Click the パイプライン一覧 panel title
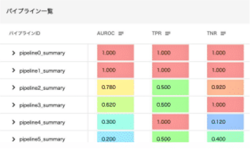Viewport: 250px width, 156px height. [x=30, y=11]
